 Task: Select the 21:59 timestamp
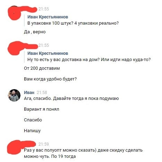coord(44,144)
